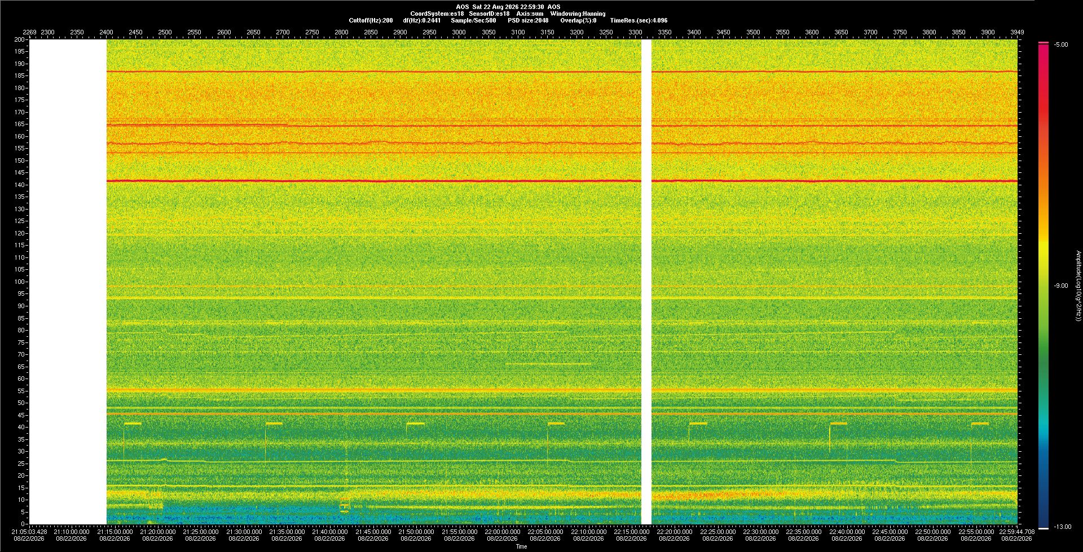Select the TimeRes.(sec):4.096 header text
The height and width of the screenshot is (552, 1083).
[x=639, y=20]
